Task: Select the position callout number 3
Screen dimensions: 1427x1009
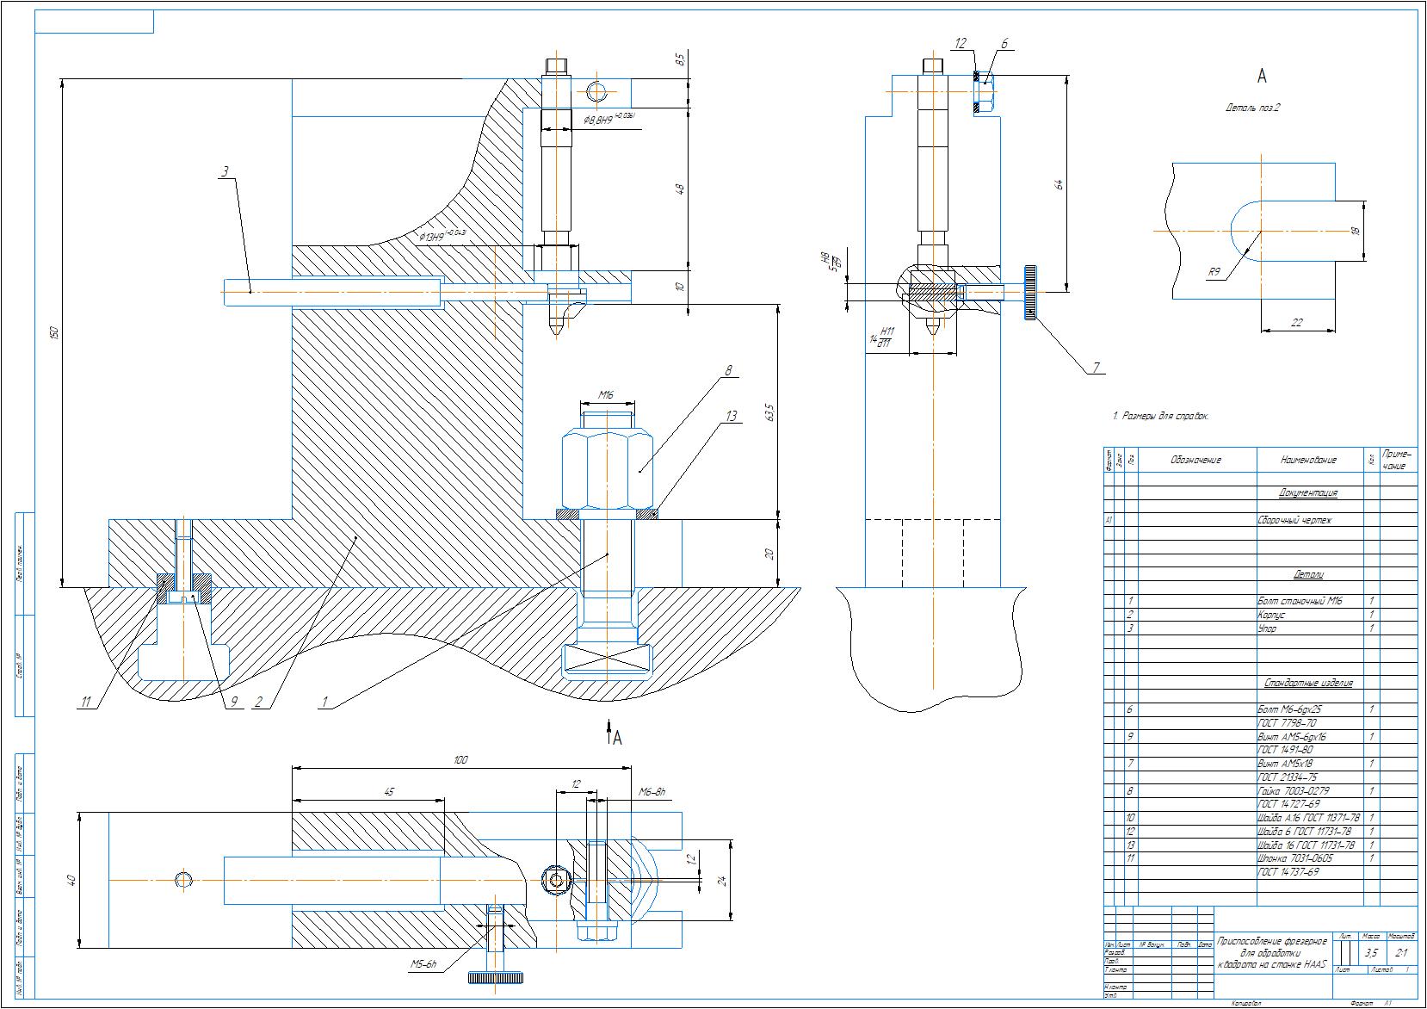Action: [x=225, y=172]
